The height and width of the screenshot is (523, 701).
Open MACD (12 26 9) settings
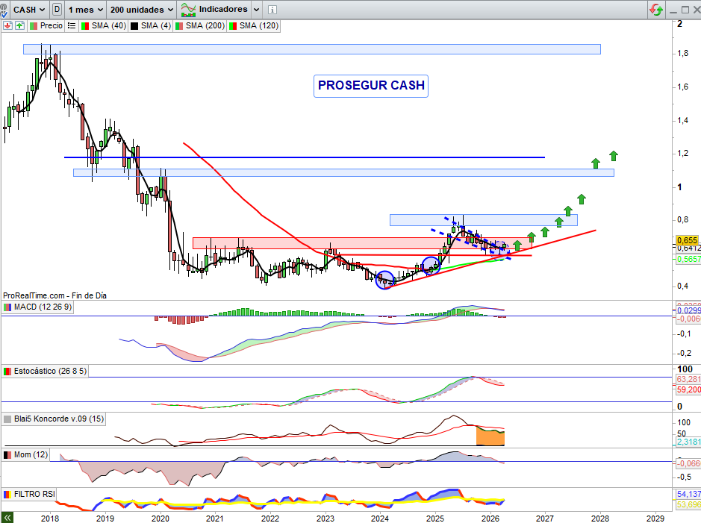tap(43, 307)
